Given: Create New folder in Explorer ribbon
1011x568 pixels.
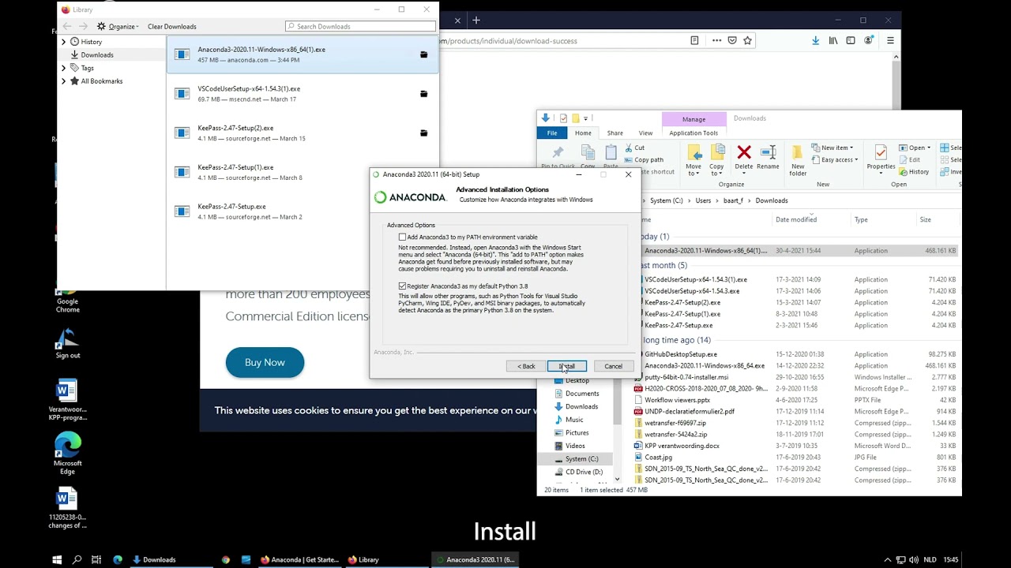Looking at the screenshot, I should pos(798,160).
